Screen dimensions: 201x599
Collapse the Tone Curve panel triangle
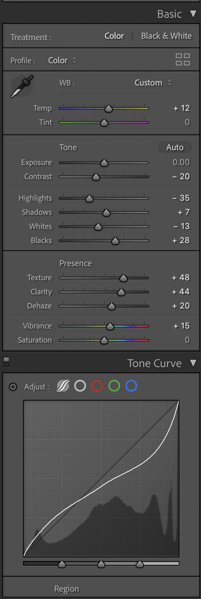[193, 363]
